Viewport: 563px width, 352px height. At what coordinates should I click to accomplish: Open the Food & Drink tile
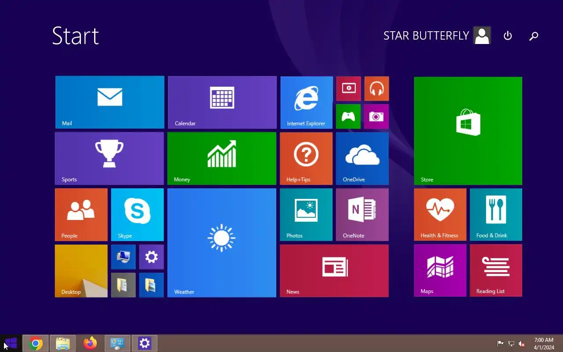(496, 215)
